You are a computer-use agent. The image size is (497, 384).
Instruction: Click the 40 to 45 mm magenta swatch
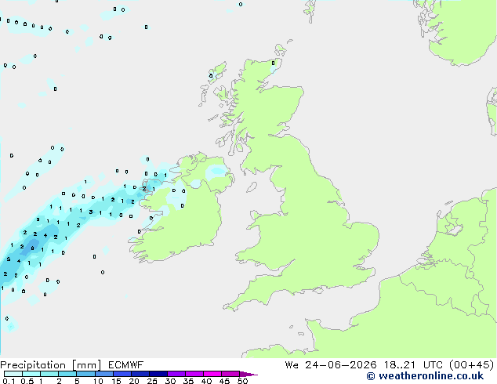[212, 374]
